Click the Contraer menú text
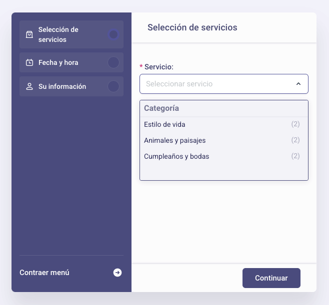 click(44, 273)
